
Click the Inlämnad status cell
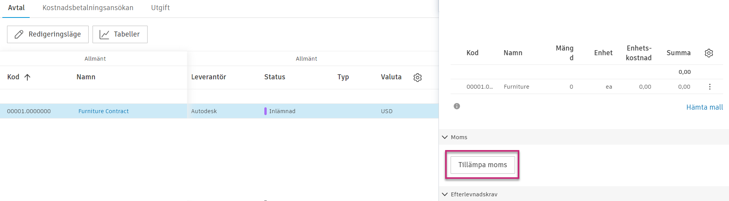point(282,111)
